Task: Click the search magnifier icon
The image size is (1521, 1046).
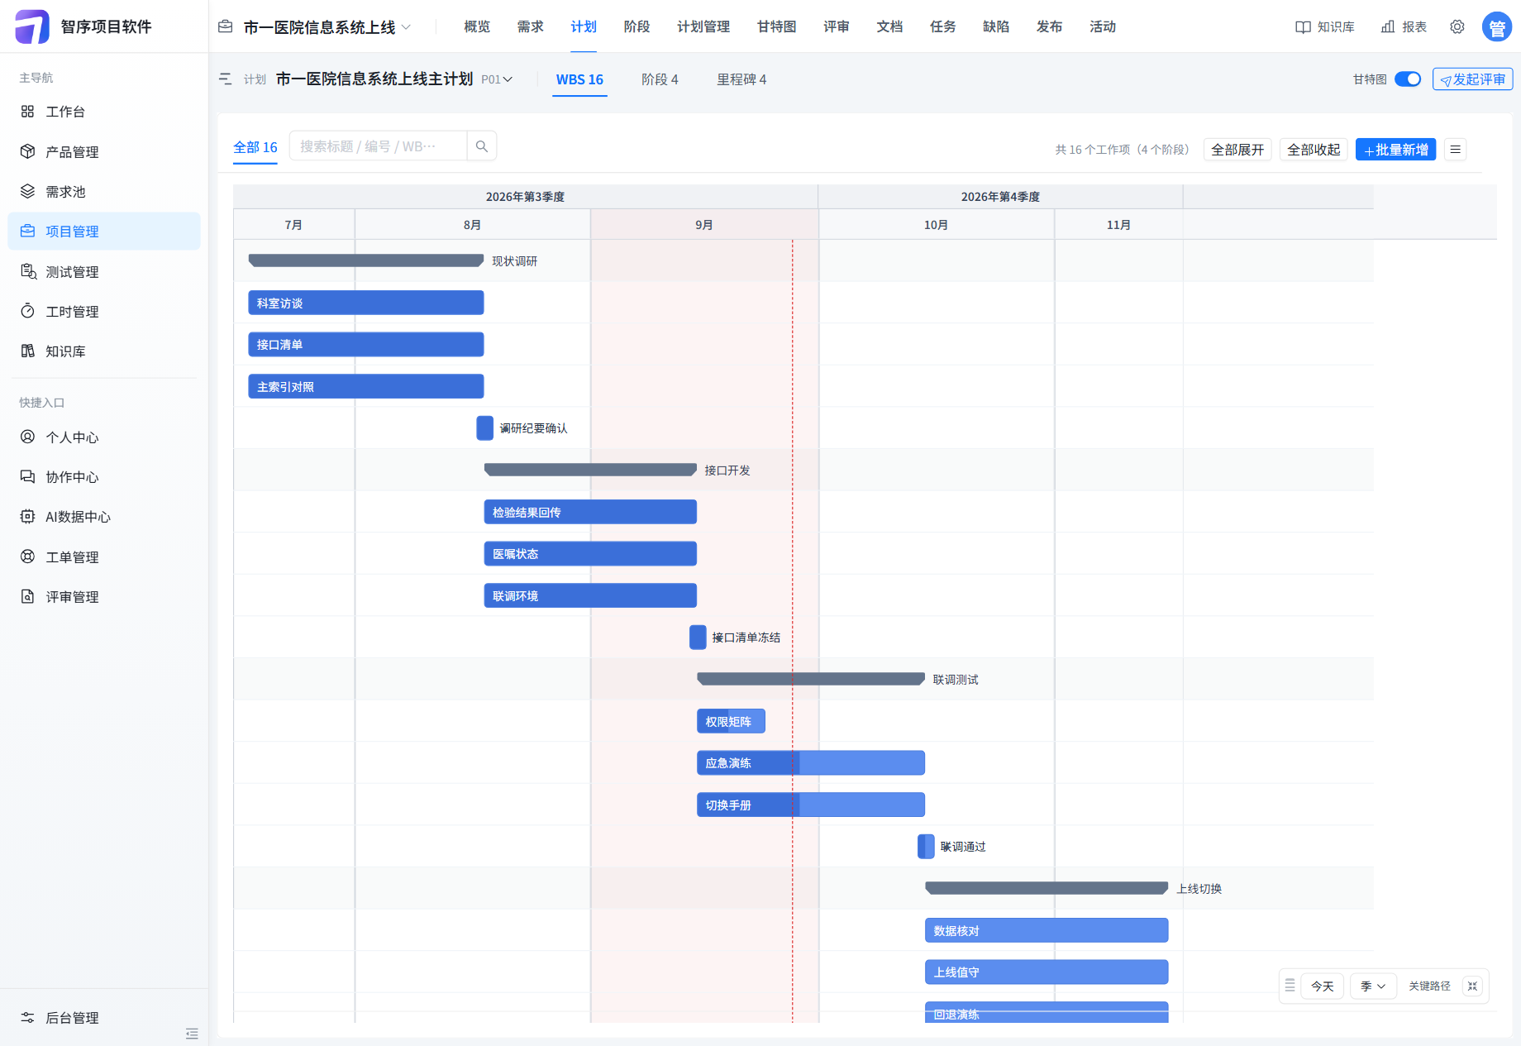Action: click(482, 146)
